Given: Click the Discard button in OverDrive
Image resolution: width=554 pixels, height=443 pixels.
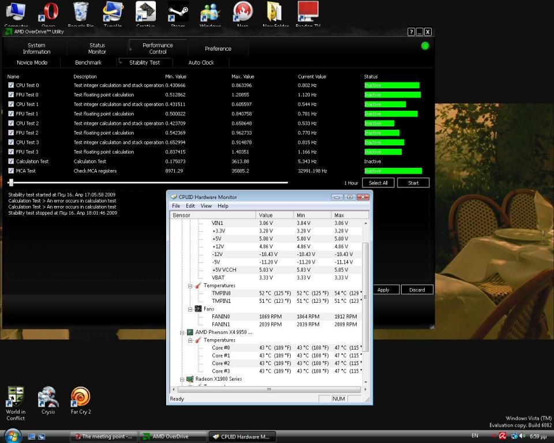Looking at the screenshot, I should [417, 290].
